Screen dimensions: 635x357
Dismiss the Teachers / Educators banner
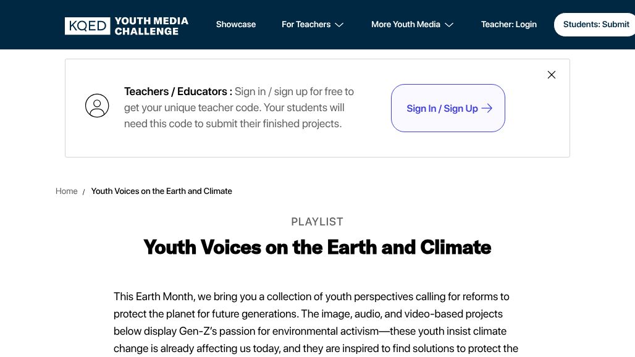552,75
